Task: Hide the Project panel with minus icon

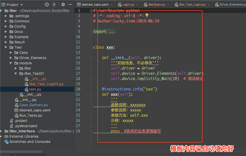Action: [70, 4]
